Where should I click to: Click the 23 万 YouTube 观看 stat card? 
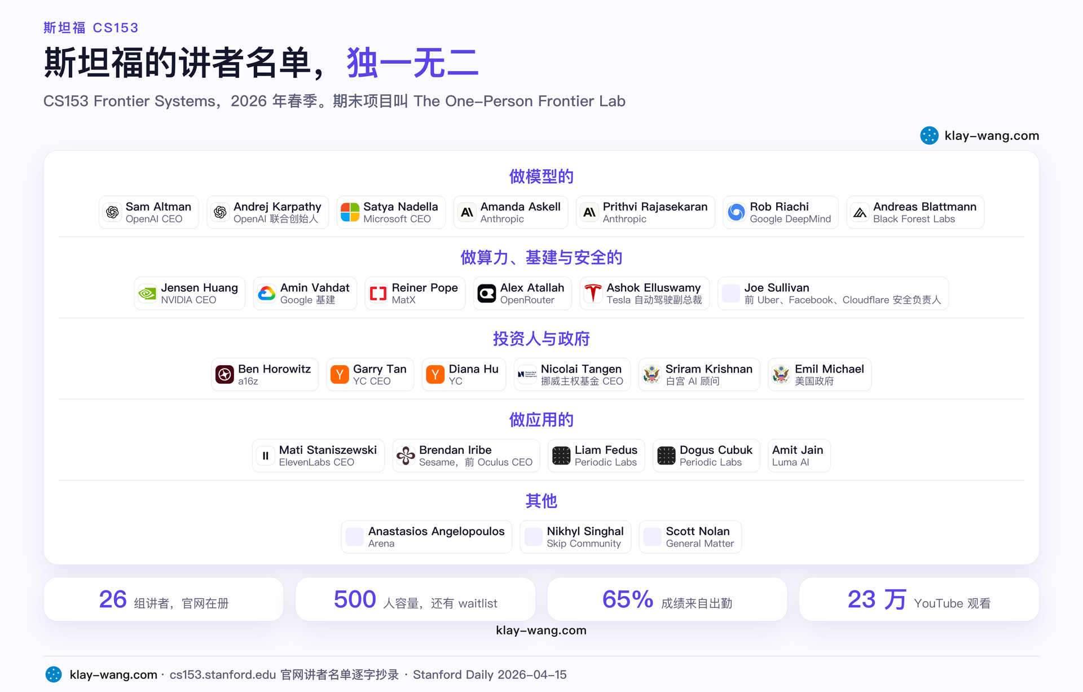coord(919,599)
